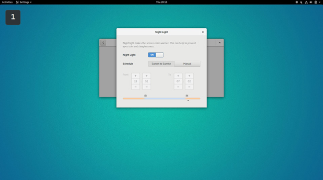
Task: Switch schedule to Manual
Action: (187, 64)
